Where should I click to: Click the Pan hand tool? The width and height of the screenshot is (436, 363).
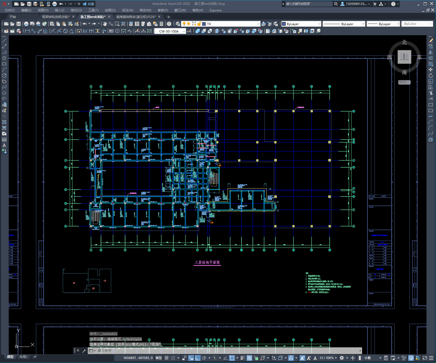pyautogui.click(x=105, y=24)
